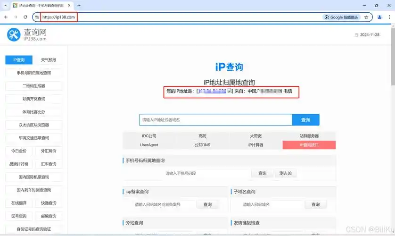Focus the IP address or domain input field
This screenshot has height=236, width=395.
(x=215, y=120)
